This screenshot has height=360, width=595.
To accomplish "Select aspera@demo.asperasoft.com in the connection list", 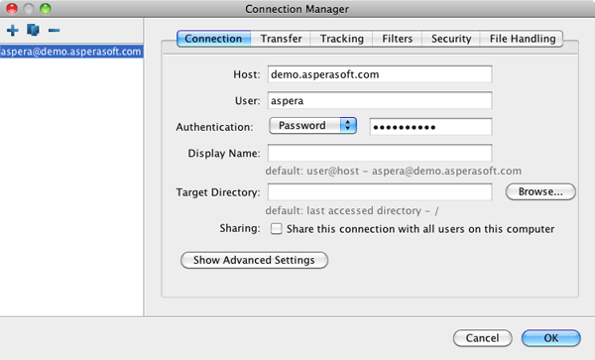I will pos(71,52).
